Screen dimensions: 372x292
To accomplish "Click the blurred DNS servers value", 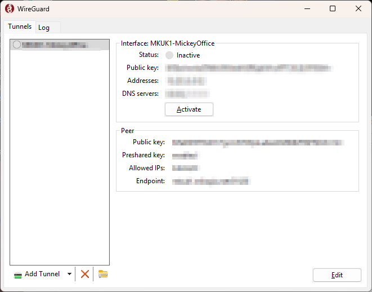I will click(x=187, y=94).
